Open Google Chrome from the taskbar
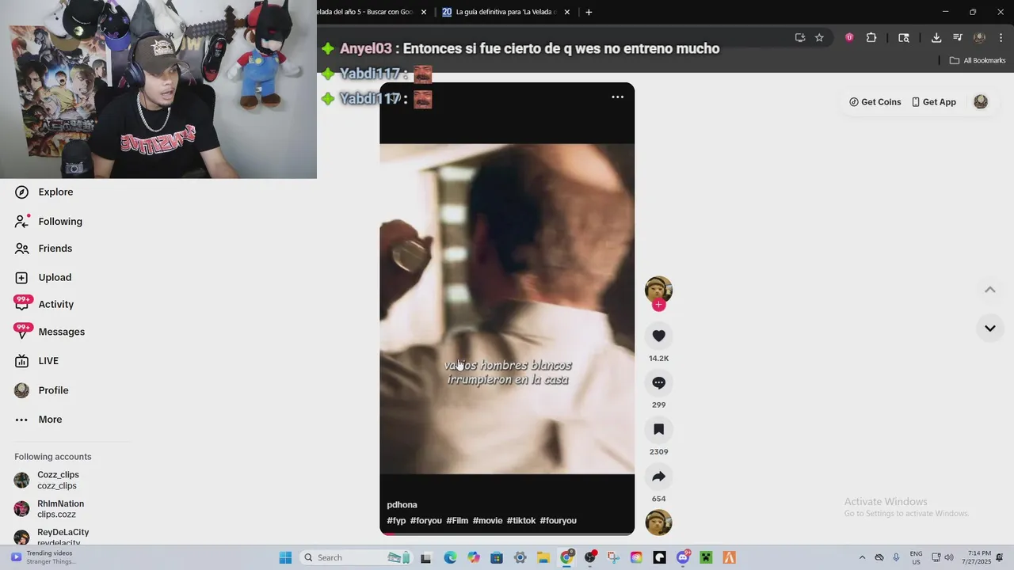Viewport: 1014px width, 570px height. [x=566, y=557]
